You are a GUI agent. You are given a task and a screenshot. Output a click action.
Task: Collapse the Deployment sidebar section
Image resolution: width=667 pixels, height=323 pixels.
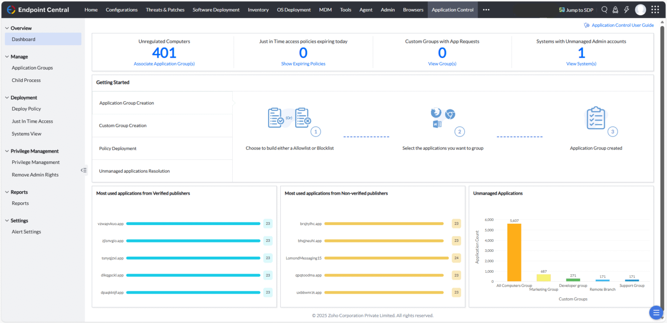click(7, 98)
